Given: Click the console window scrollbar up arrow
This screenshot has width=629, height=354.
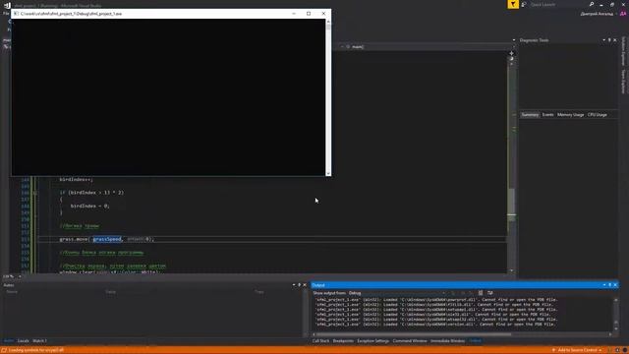Looking at the screenshot, I should point(328,22).
